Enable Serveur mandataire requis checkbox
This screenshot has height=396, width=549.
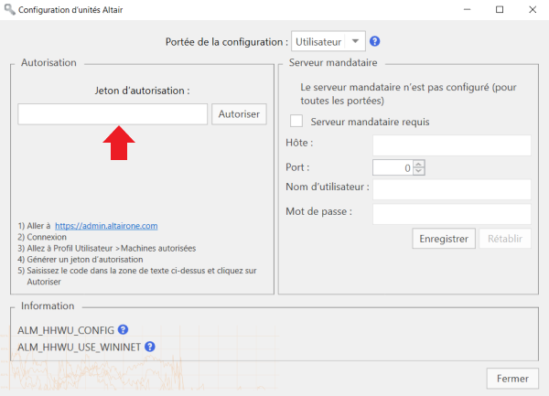click(296, 121)
